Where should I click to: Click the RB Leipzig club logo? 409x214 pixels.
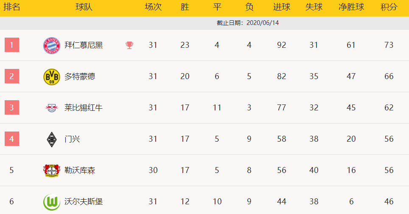click(52, 108)
